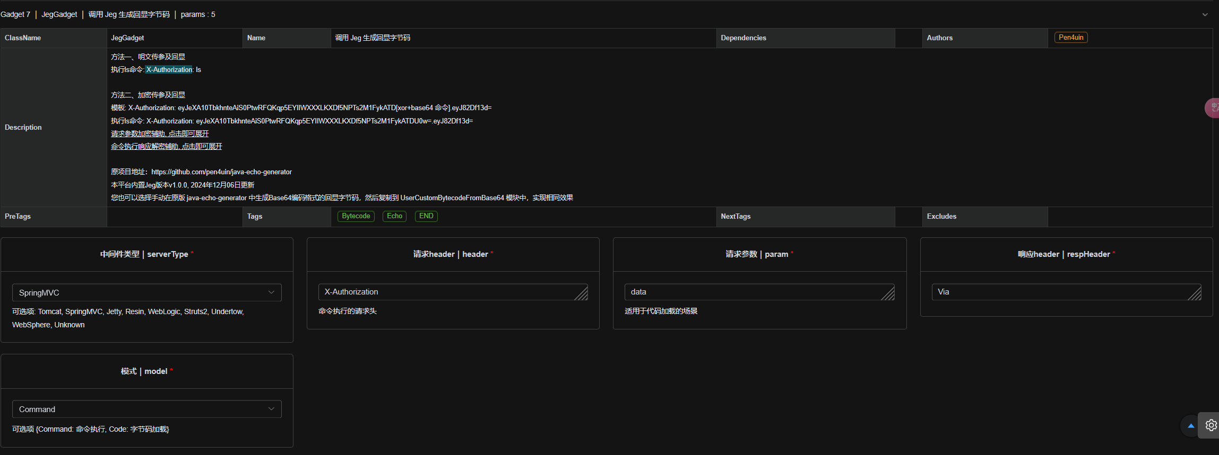Screen dimensions: 1219x455
Task: Click the serverType options hint listing Tomcat
Action: click(x=128, y=318)
